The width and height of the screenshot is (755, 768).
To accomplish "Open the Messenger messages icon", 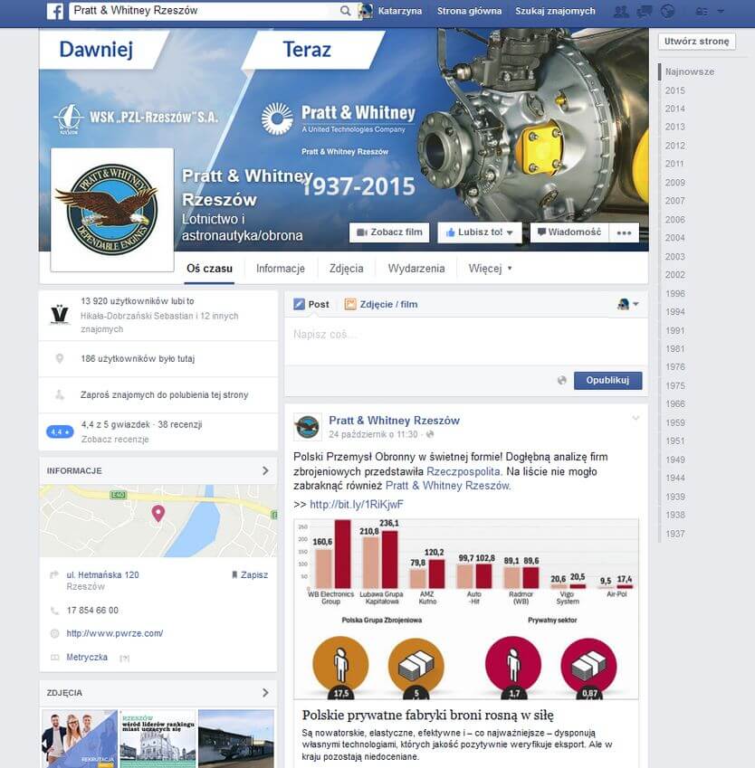I will click(643, 11).
